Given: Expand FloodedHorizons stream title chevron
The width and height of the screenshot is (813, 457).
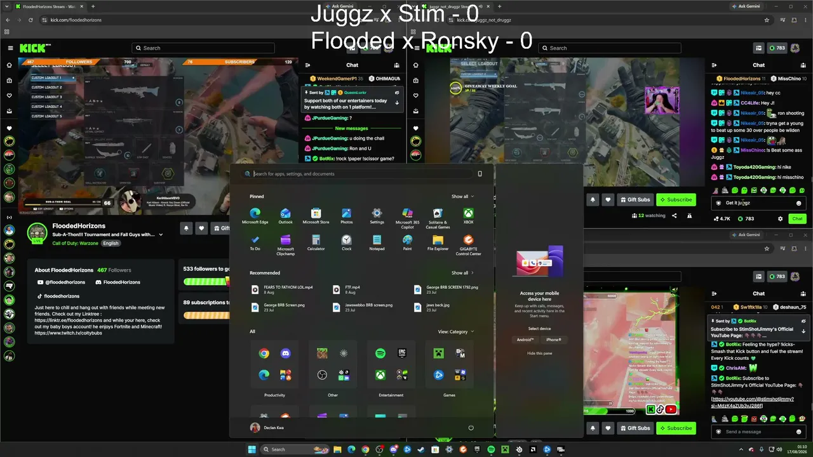Looking at the screenshot, I should (x=161, y=235).
